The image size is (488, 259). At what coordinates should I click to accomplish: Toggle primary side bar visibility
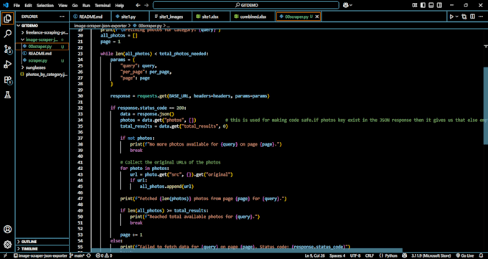point(423,5)
